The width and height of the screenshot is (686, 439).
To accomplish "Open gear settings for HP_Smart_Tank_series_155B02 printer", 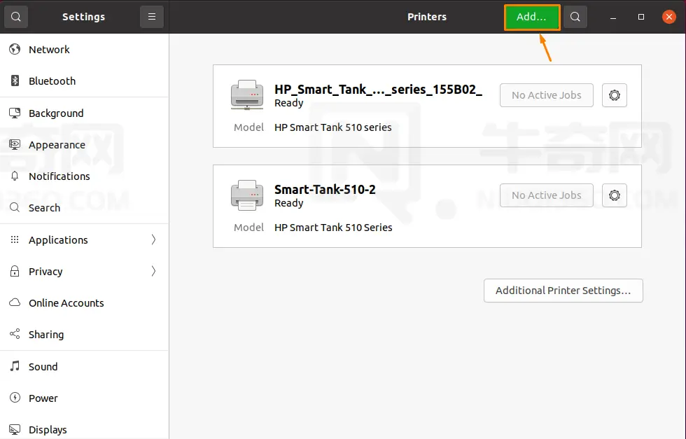I will [615, 95].
